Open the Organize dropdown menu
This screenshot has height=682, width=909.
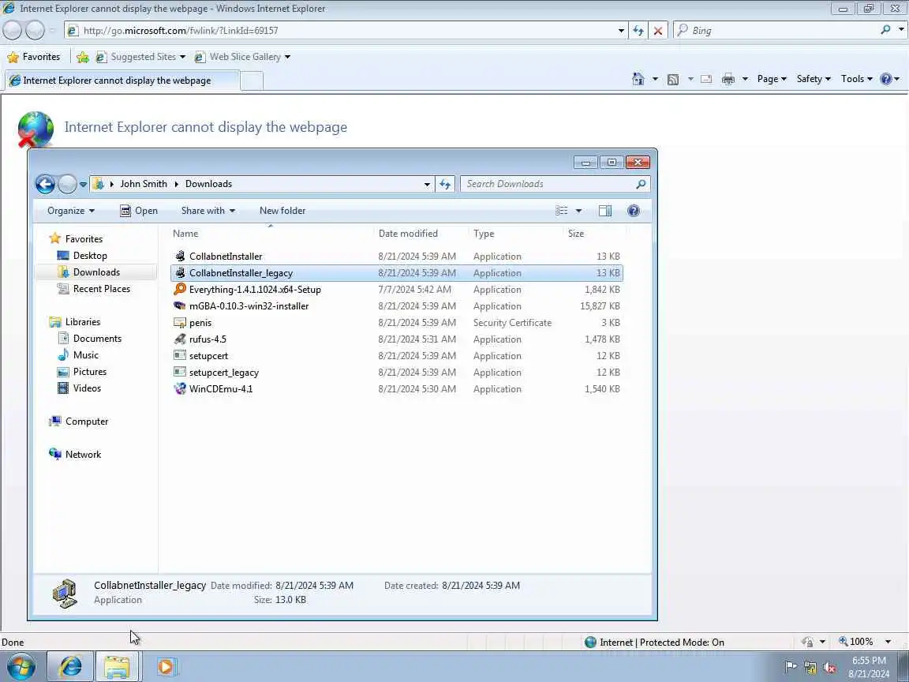(x=71, y=211)
